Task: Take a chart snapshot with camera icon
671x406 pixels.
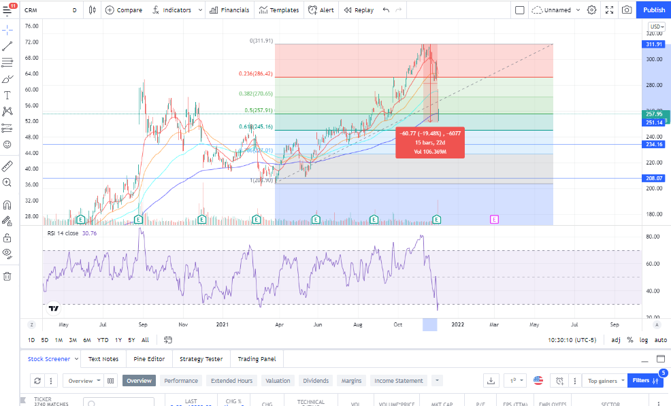Action: pos(626,10)
